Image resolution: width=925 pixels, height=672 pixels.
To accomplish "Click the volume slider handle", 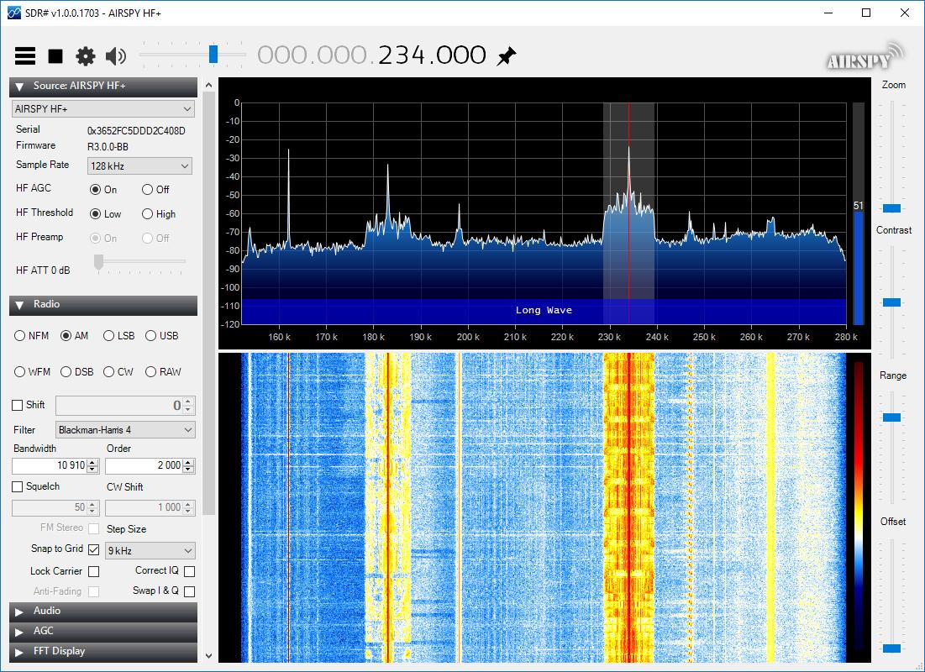I will [x=213, y=55].
